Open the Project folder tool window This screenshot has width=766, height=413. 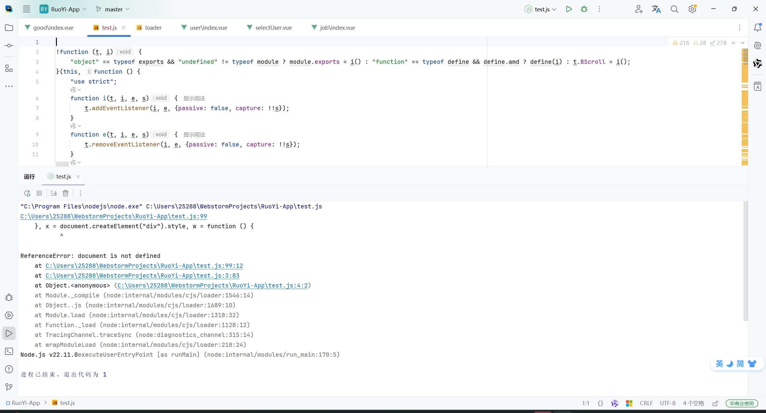(9, 28)
